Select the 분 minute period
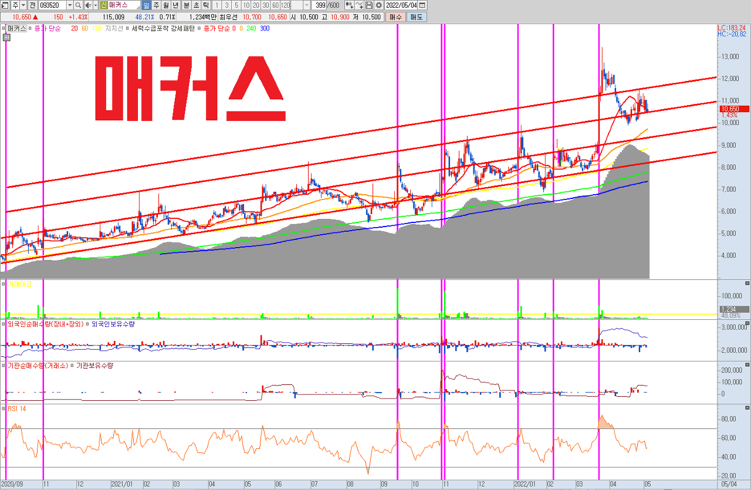 coord(187,5)
